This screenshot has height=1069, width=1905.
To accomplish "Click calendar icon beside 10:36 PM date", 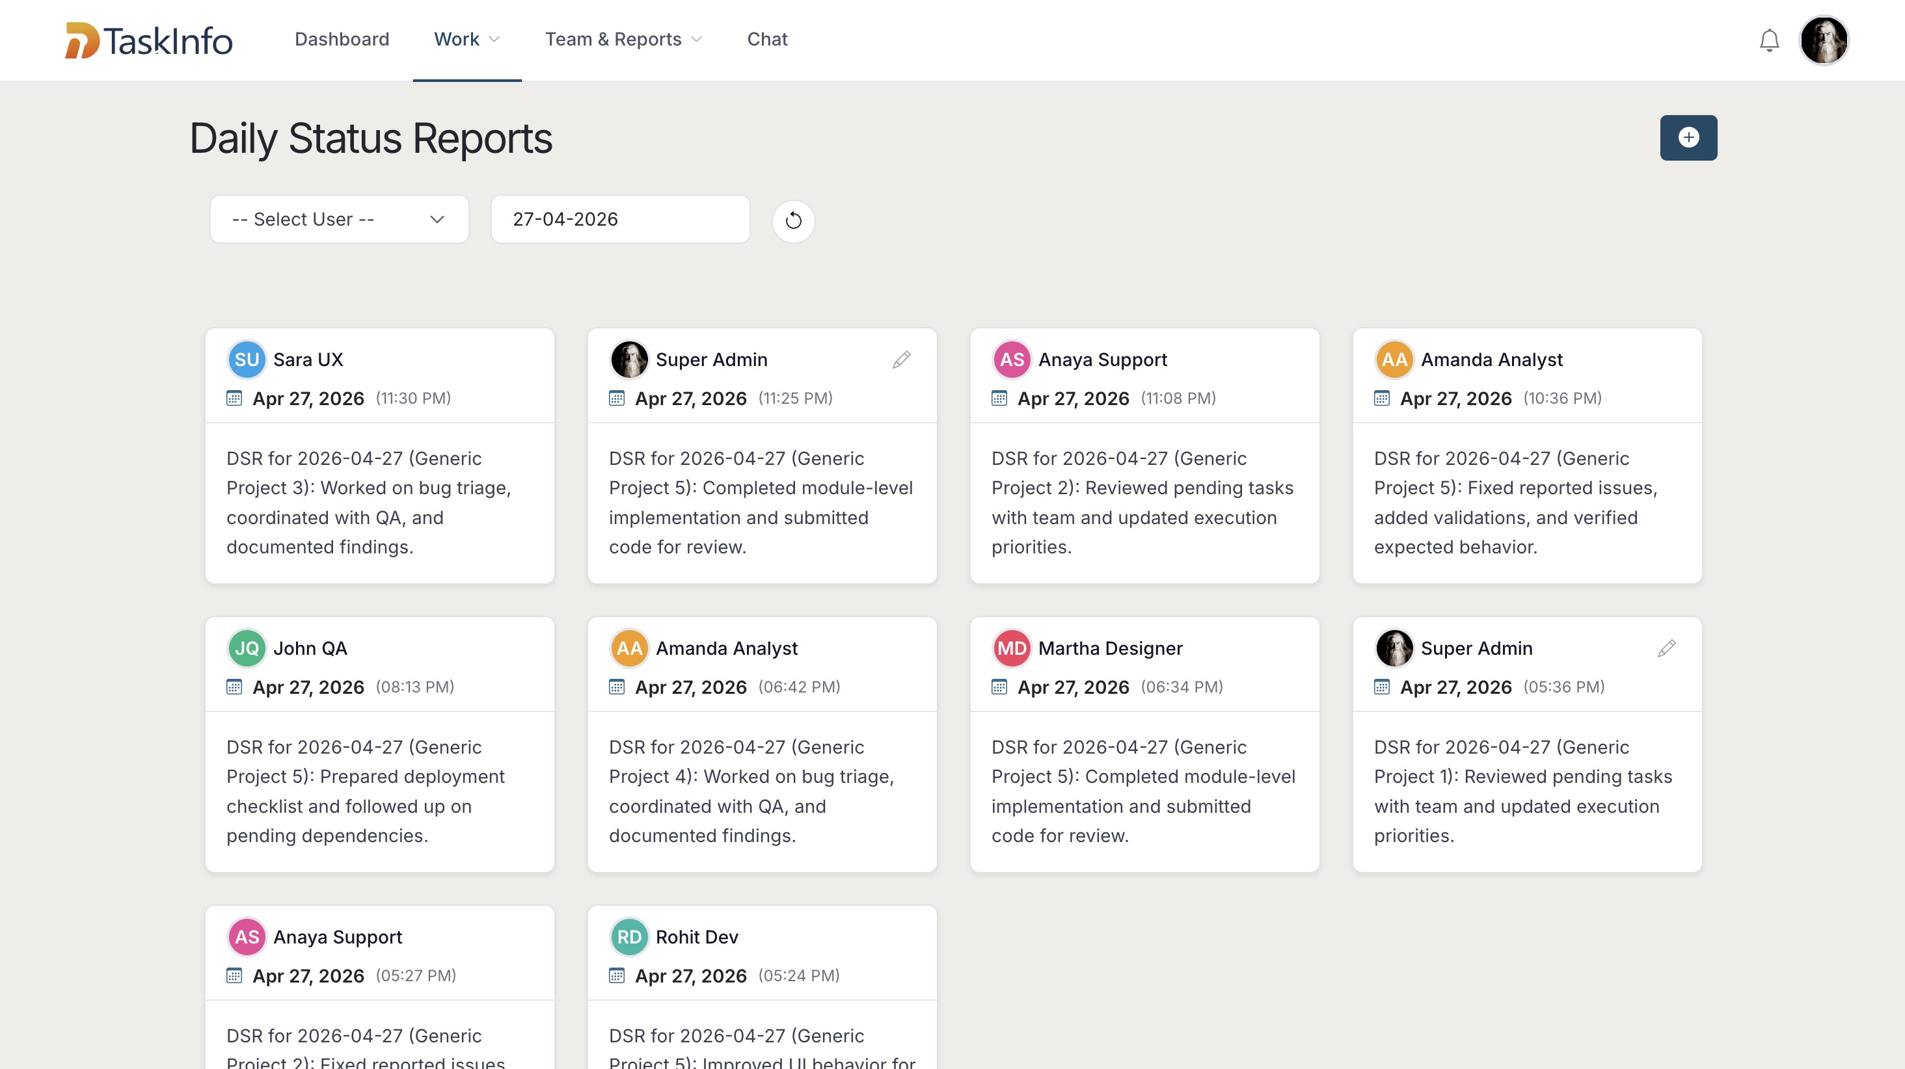I will point(1381,399).
